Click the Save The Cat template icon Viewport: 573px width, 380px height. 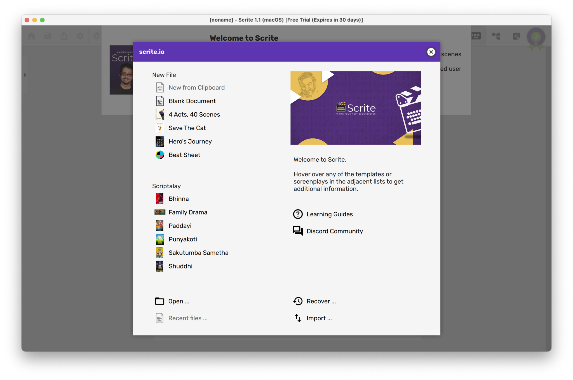coord(160,128)
